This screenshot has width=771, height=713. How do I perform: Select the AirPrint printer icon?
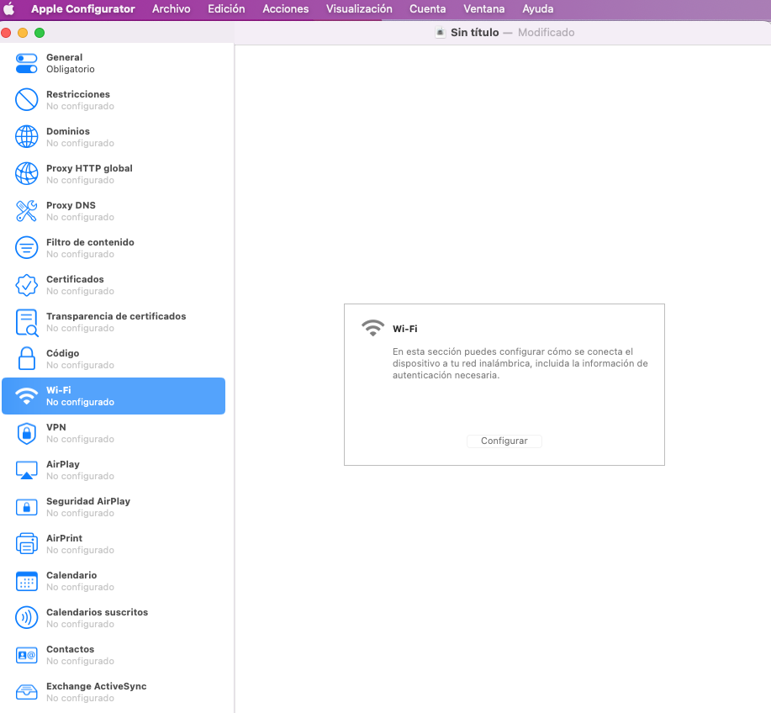(27, 544)
